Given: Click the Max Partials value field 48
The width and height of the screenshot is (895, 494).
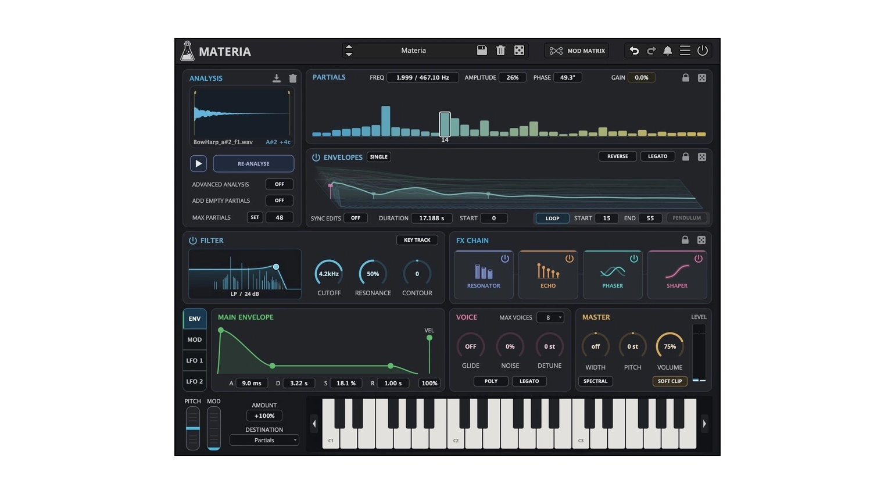Looking at the screenshot, I should (x=280, y=217).
